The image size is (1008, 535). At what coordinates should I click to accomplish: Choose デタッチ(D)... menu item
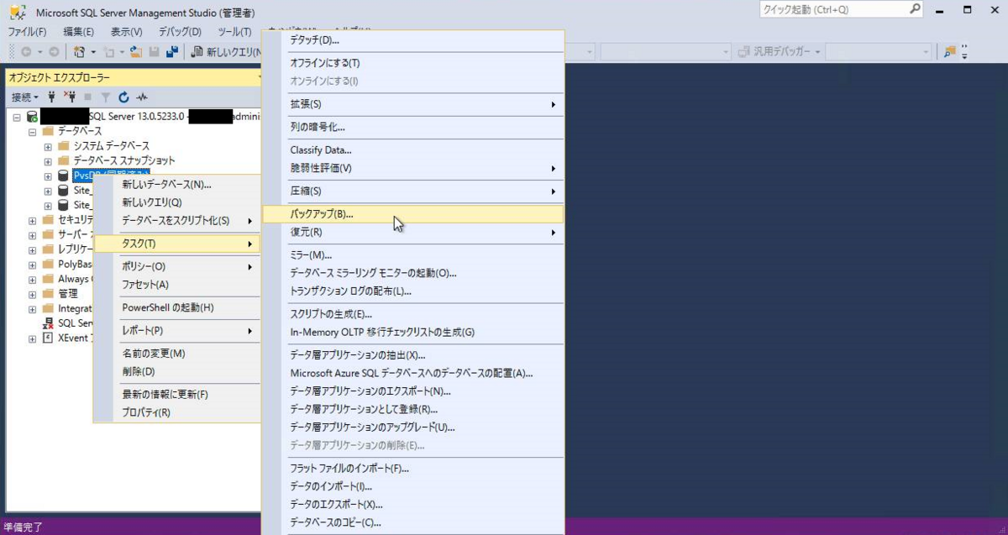[x=412, y=39]
